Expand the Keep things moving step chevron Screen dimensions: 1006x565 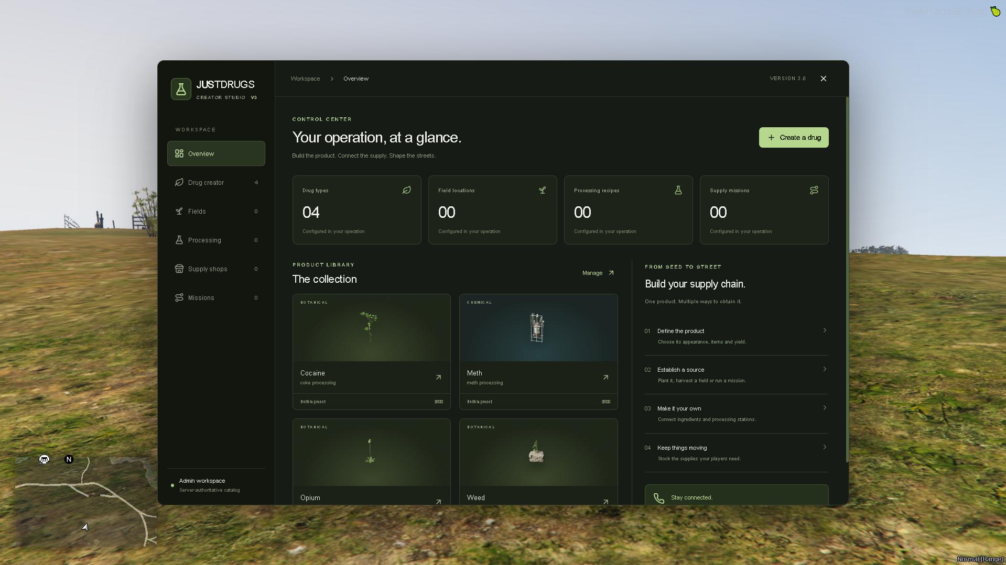pos(825,447)
